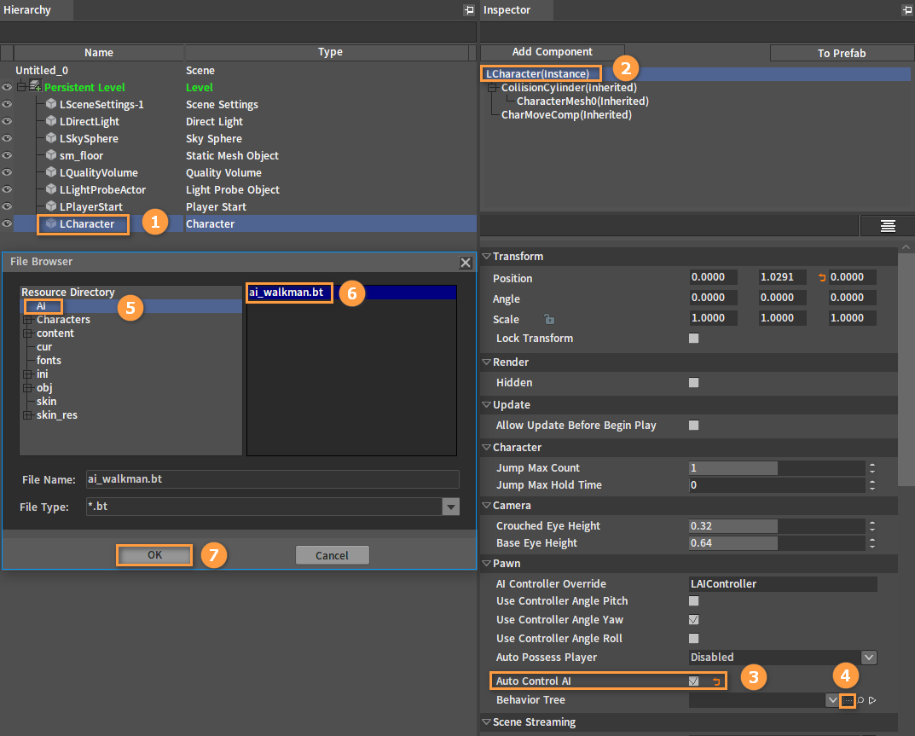Click the Inspector list view options icon
This screenshot has height=736, width=915.
point(888,226)
